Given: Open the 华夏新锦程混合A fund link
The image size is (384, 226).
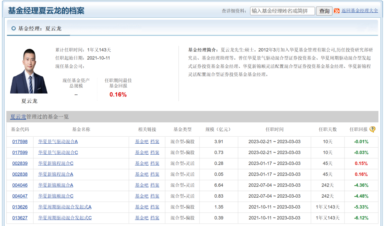Looking at the screenshot, I should [x=55, y=174].
